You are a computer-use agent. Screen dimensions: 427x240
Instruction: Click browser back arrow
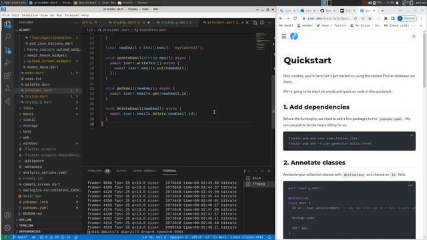coord(281,19)
